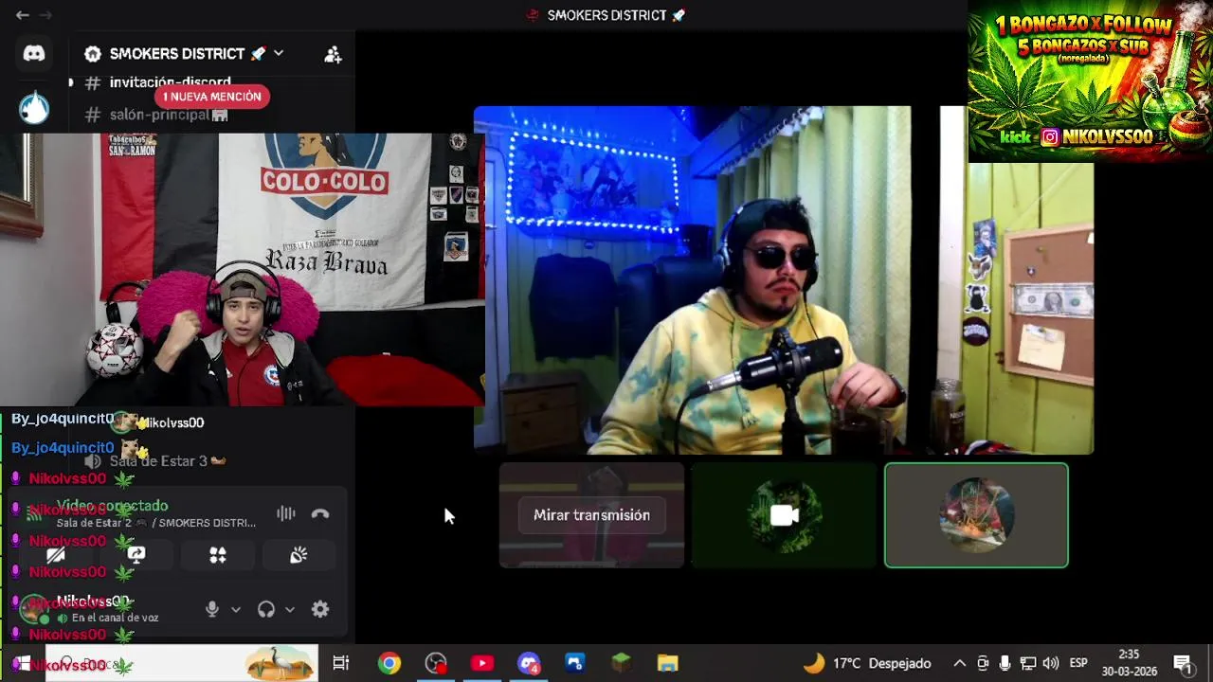Open noise suppression waveform settings
Viewport: 1213px width, 682px height.
click(x=285, y=514)
